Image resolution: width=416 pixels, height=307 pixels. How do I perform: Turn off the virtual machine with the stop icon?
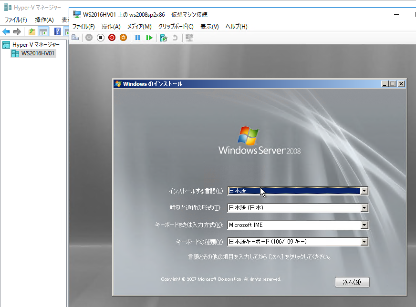click(x=101, y=38)
